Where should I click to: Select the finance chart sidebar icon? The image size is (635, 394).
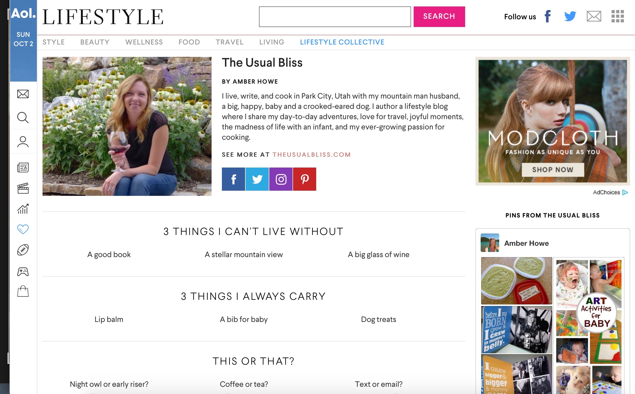click(23, 209)
